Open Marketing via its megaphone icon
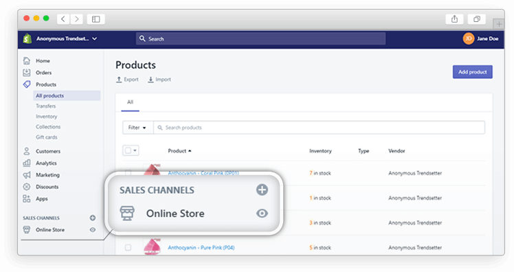 (27, 174)
